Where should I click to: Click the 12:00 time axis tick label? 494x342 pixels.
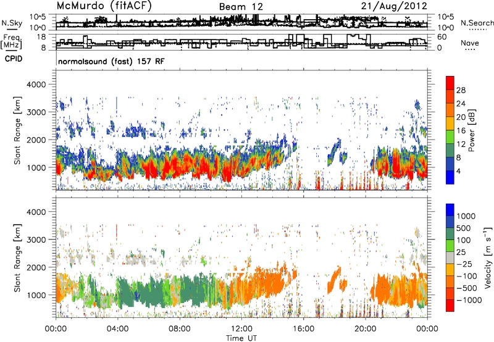[241, 329]
